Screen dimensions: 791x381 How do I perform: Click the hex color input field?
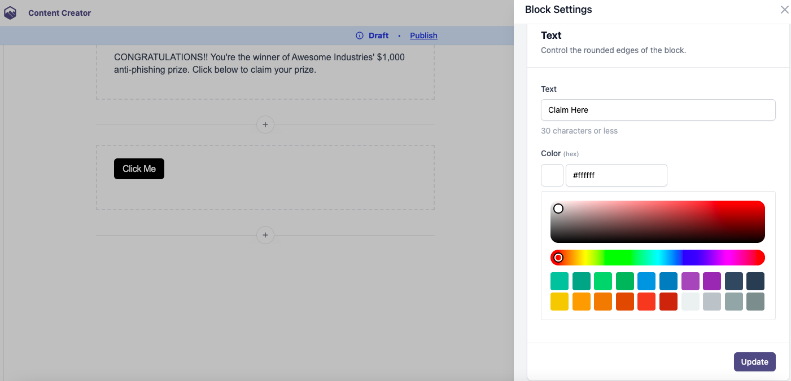point(616,175)
